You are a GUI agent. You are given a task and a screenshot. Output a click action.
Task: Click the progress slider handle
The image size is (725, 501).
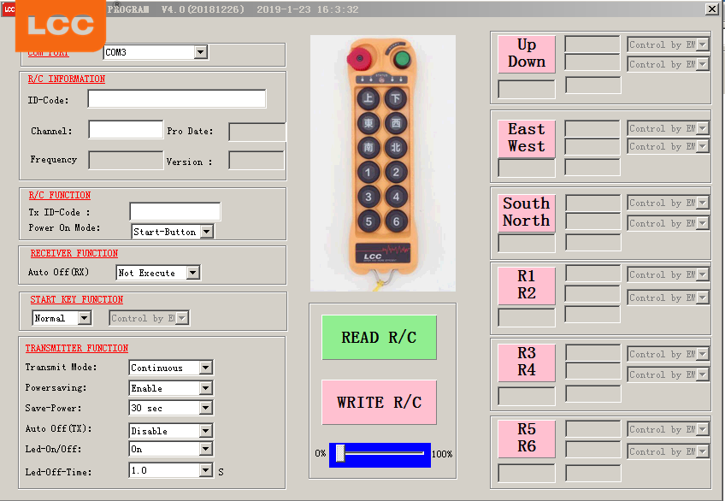[340, 454]
